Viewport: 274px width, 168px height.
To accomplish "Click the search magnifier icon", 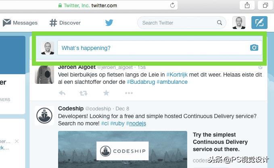I will (220, 23).
